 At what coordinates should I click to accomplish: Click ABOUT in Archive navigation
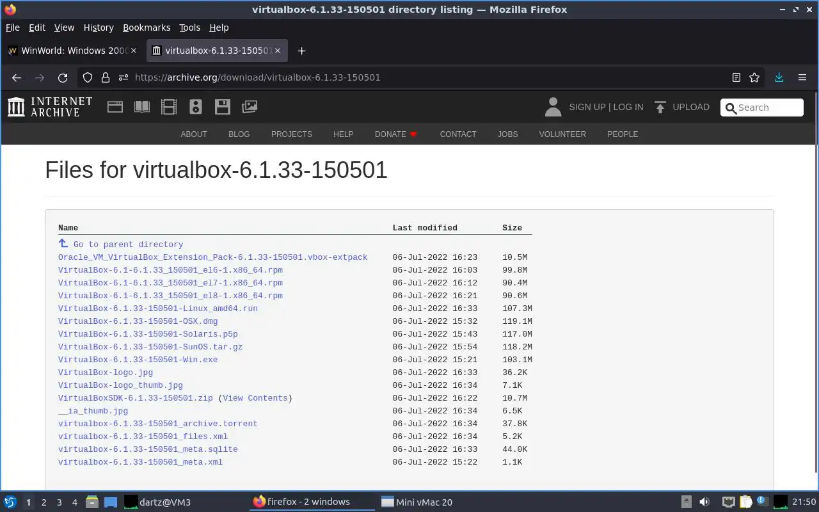[x=194, y=134]
